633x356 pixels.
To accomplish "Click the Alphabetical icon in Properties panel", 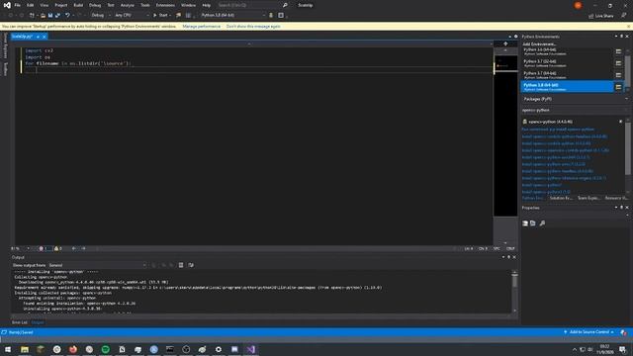I will pos(533,223).
